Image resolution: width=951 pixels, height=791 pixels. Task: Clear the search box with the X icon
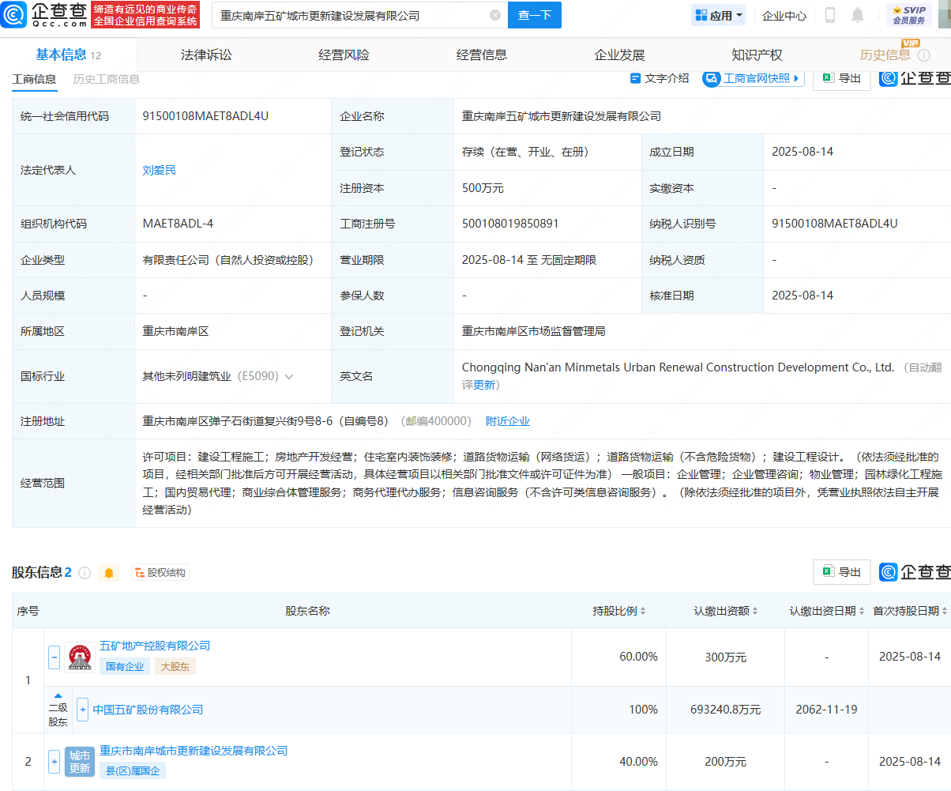494,15
